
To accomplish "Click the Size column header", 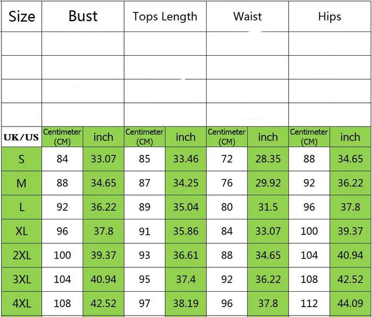I will pyautogui.click(x=22, y=17).
